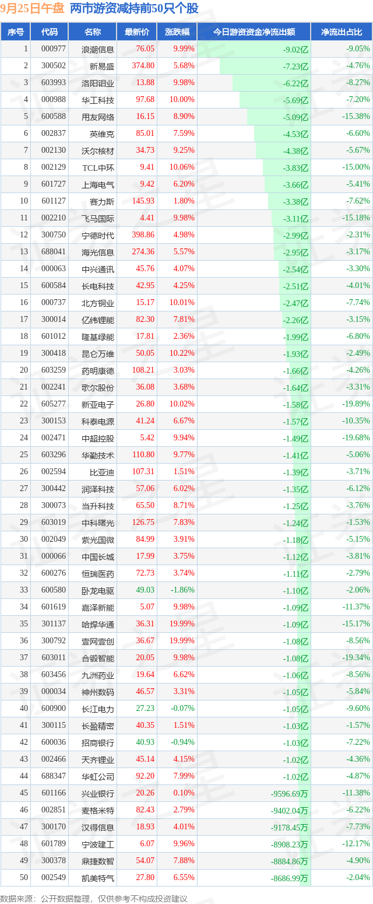
Task: Click stock name 嘉泽新能
Action: (x=98, y=608)
